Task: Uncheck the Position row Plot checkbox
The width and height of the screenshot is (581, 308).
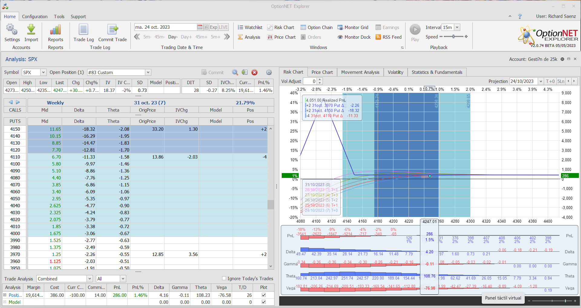Action: click(264, 295)
